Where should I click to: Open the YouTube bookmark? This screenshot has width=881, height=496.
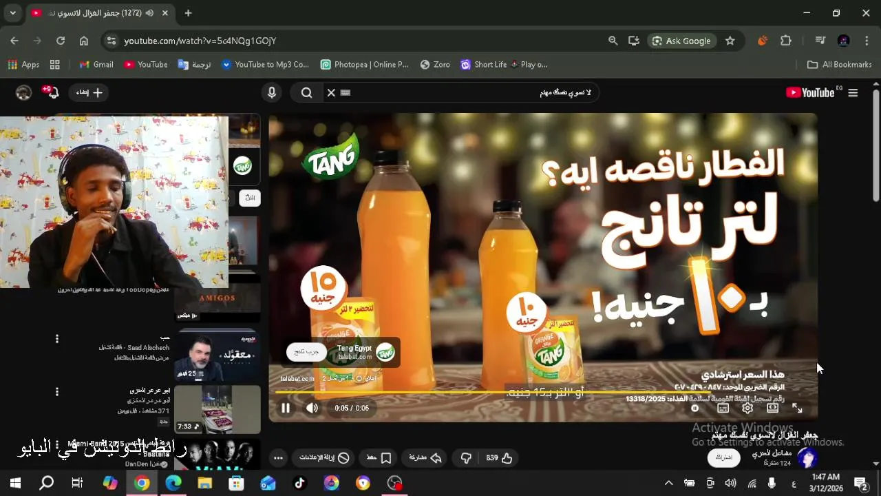[146, 64]
